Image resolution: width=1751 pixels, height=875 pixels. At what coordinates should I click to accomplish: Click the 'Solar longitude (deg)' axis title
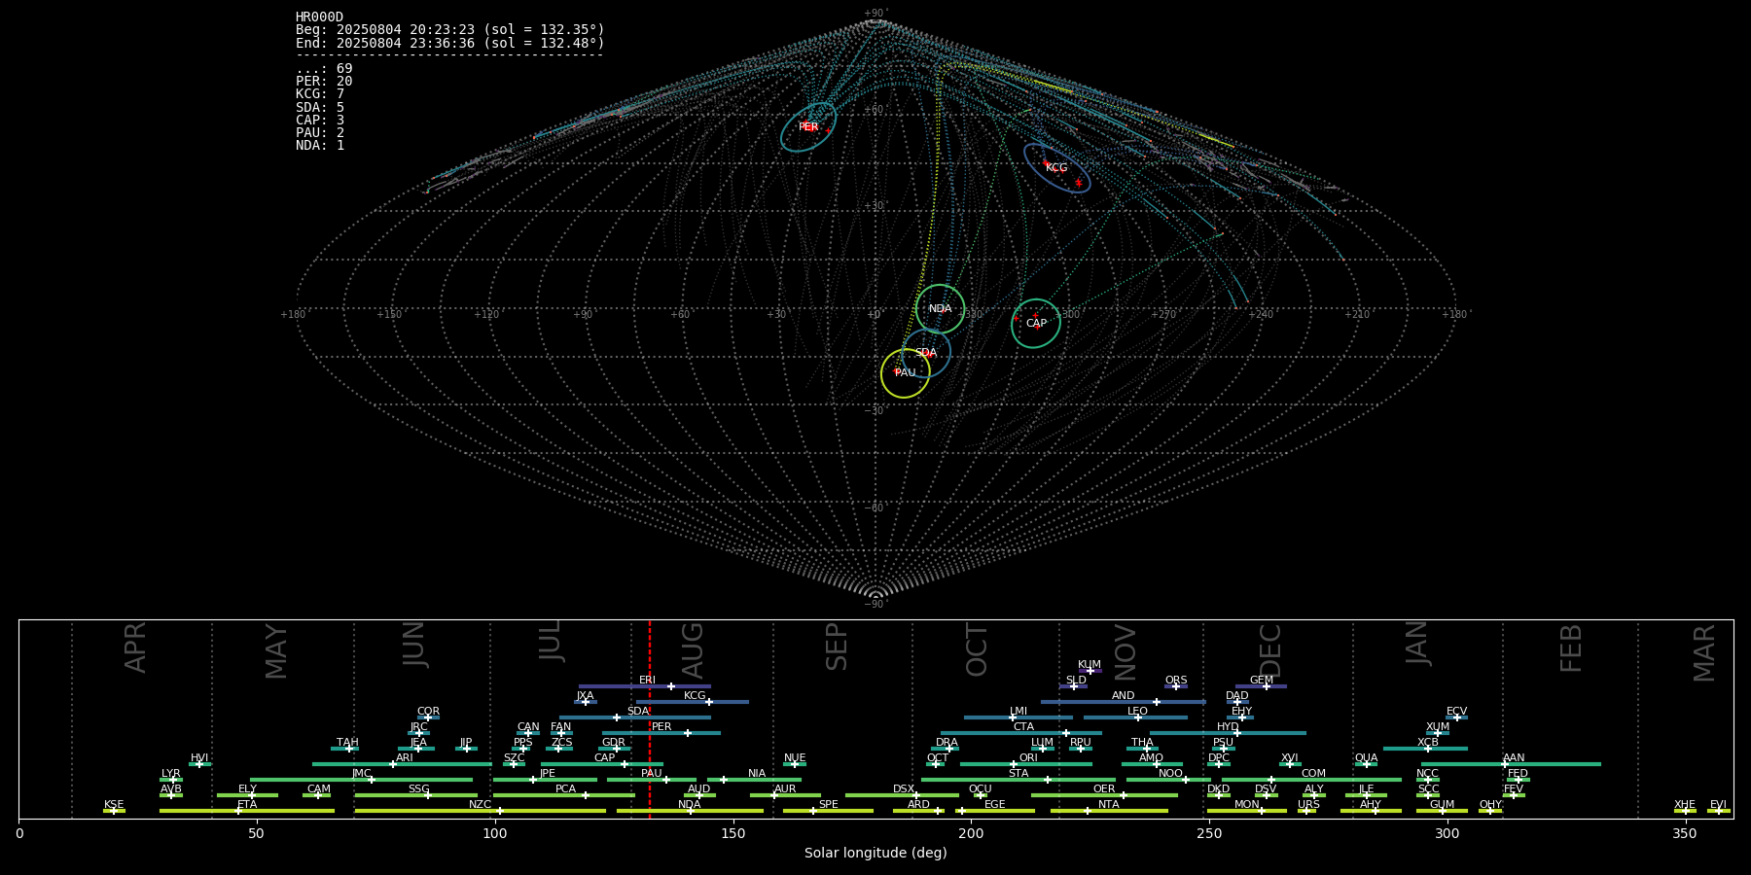(x=875, y=853)
